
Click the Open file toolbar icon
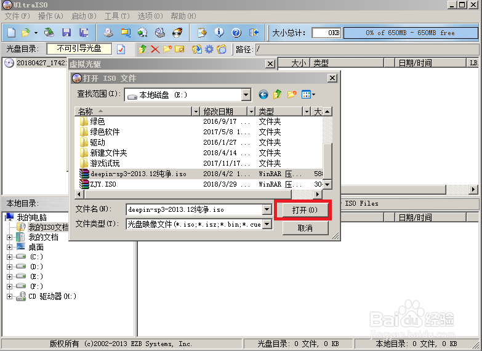coord(26,33)
